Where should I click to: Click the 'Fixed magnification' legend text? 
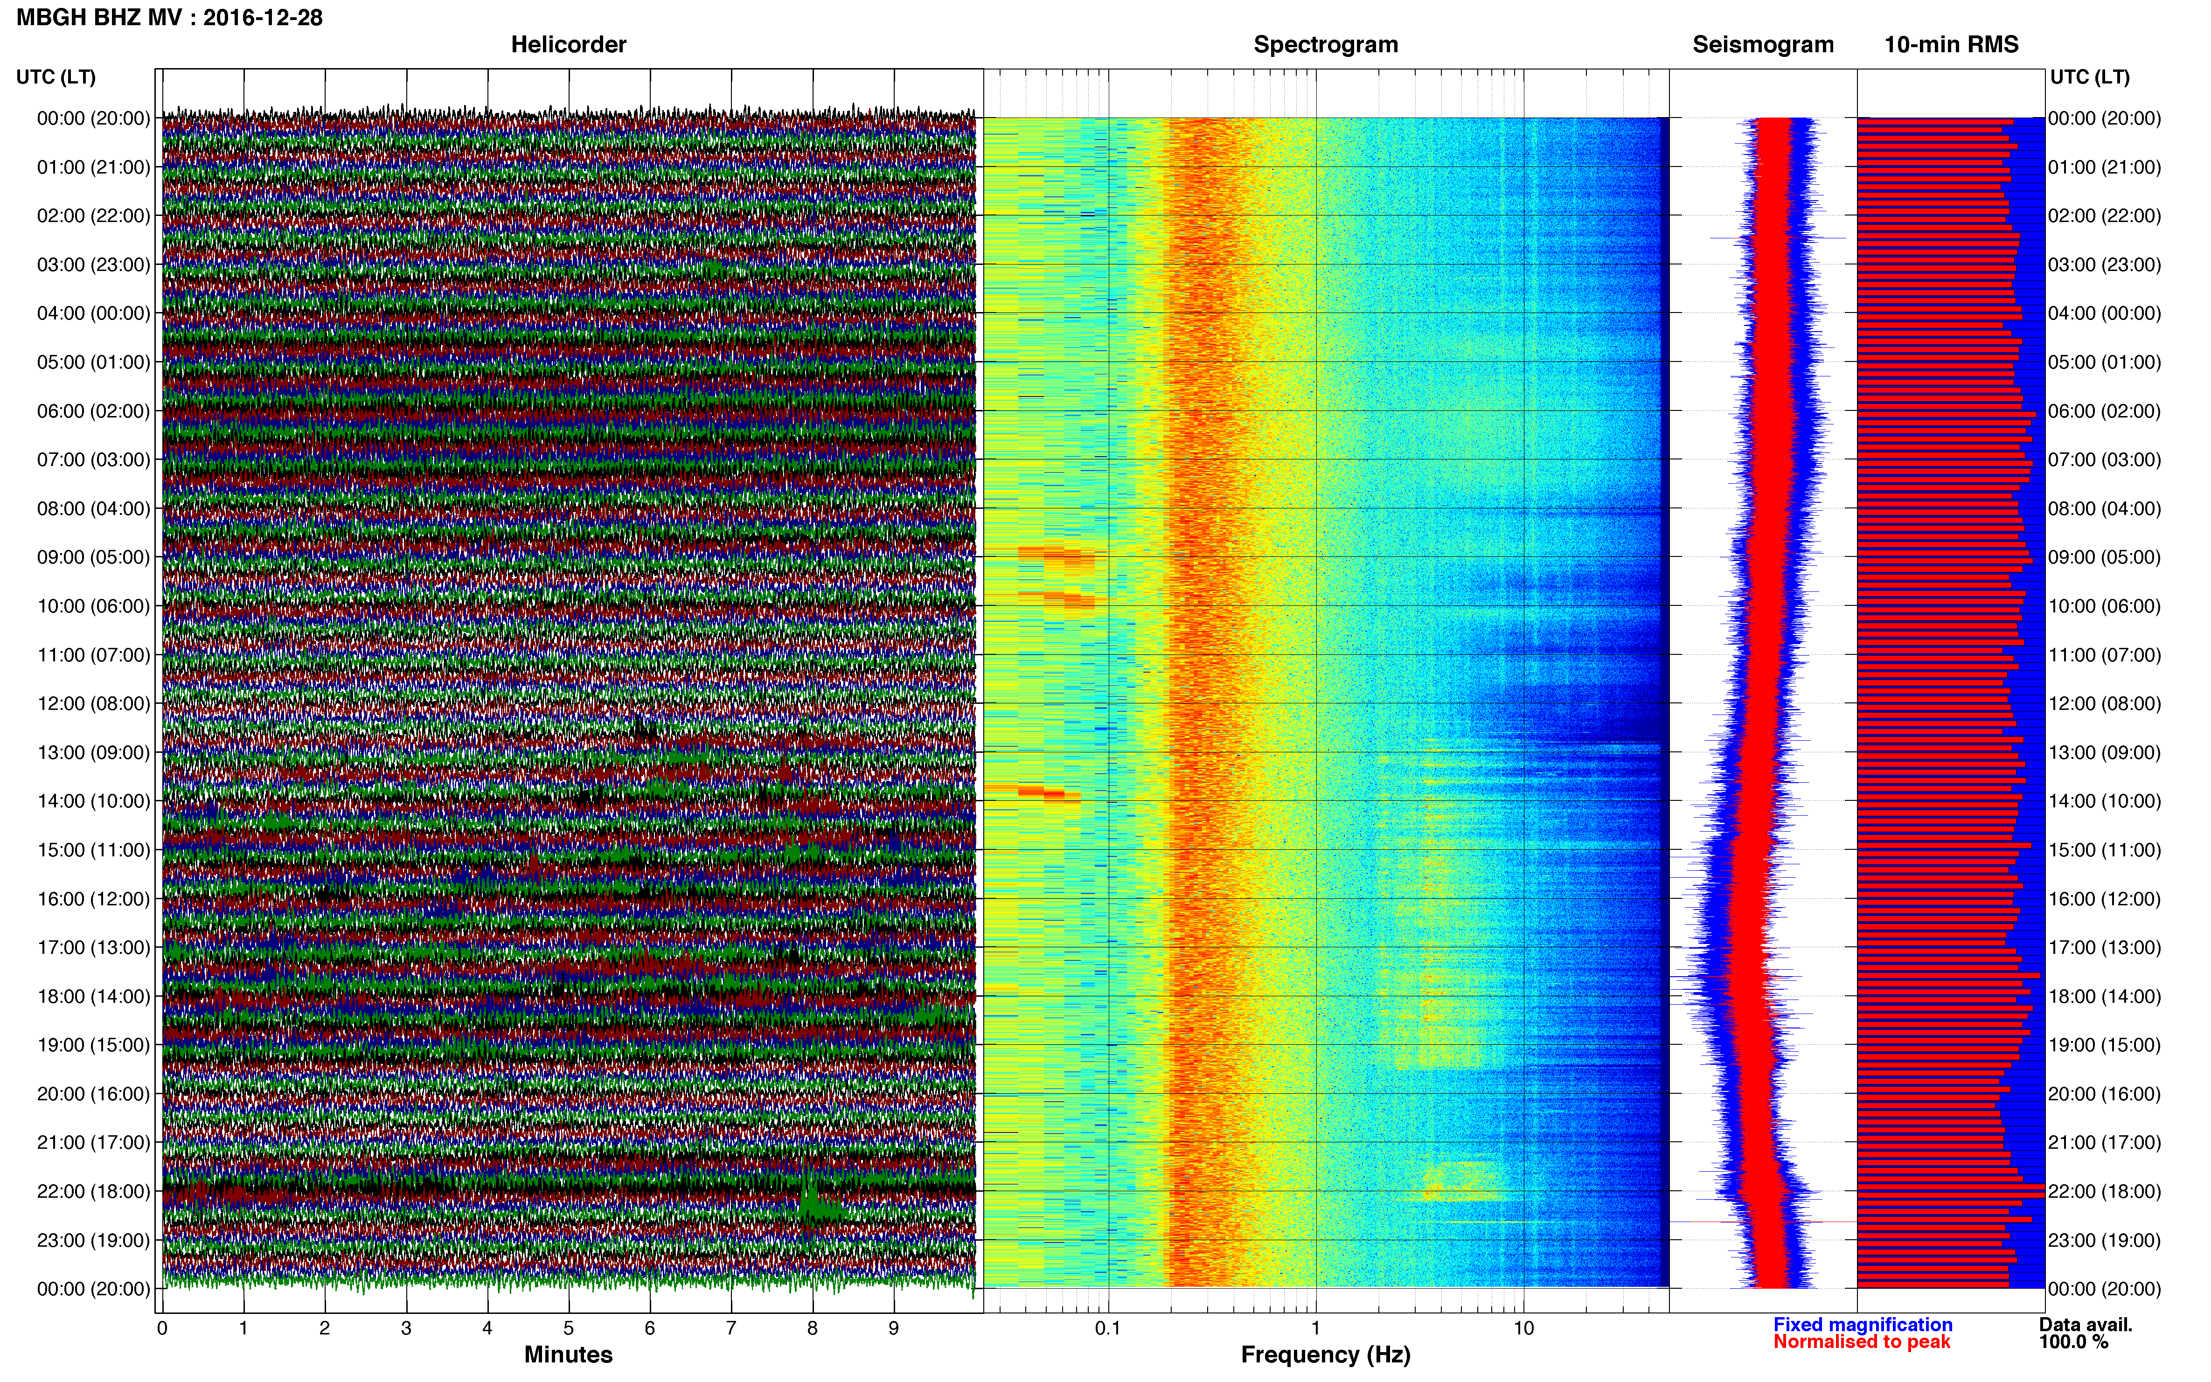(1863, 1325)
